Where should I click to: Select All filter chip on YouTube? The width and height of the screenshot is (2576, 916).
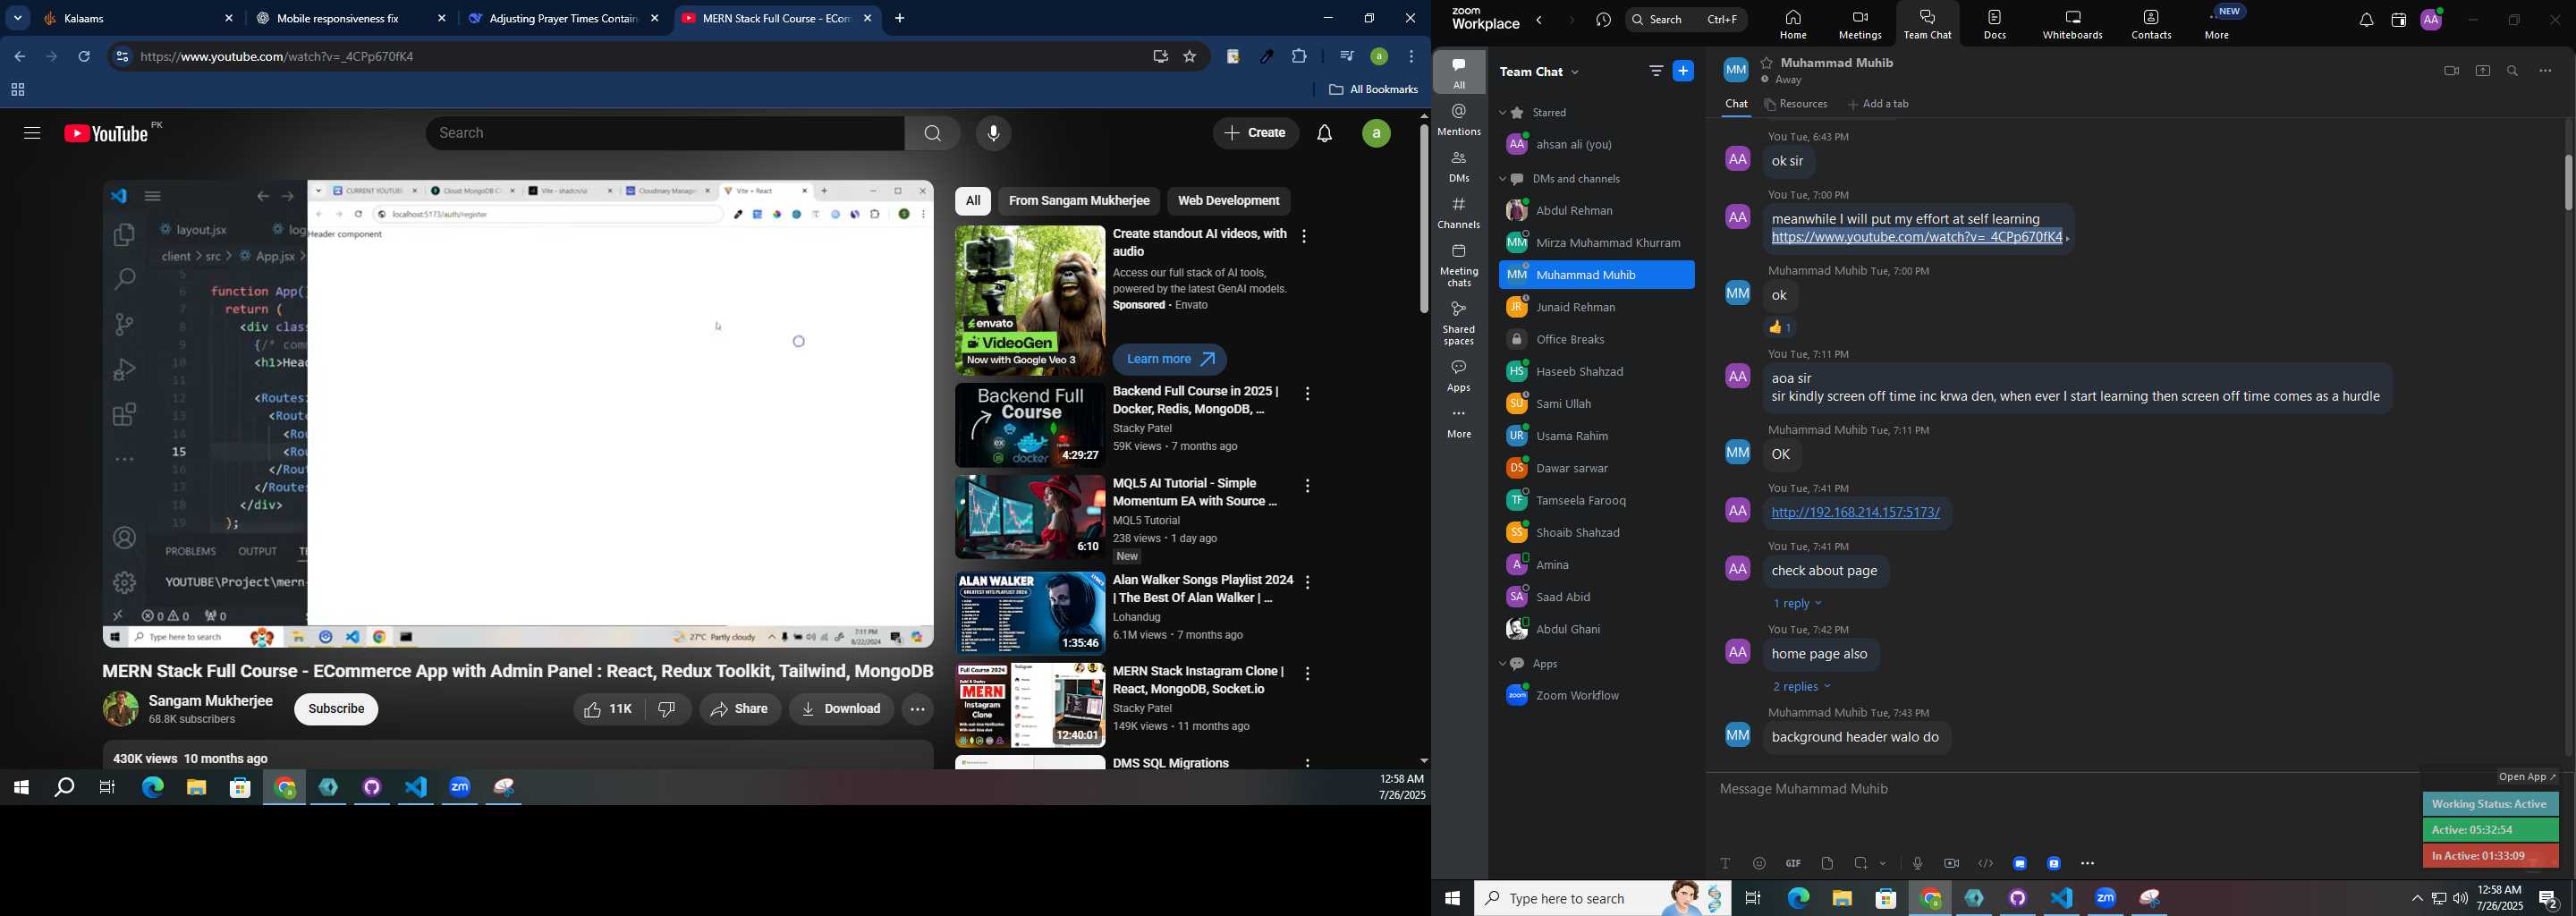click(972, 201)
